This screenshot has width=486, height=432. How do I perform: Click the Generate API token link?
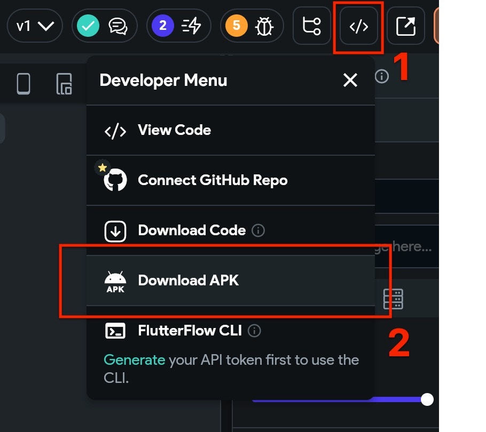(134, 360)
